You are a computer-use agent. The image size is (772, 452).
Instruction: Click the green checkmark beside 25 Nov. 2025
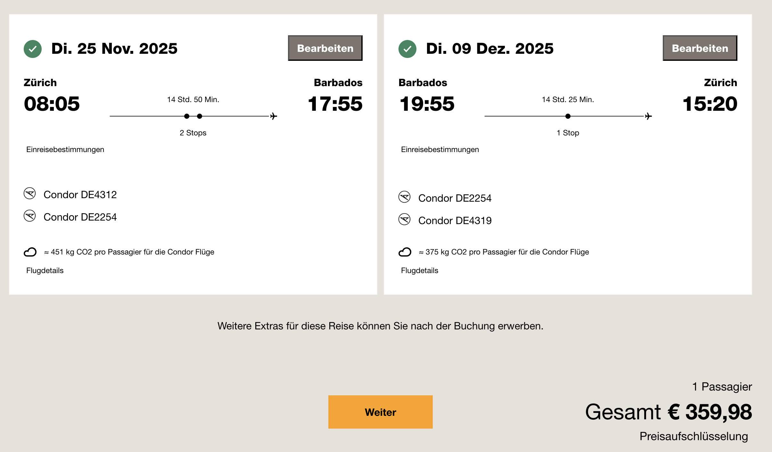click(x=33, y=49)
